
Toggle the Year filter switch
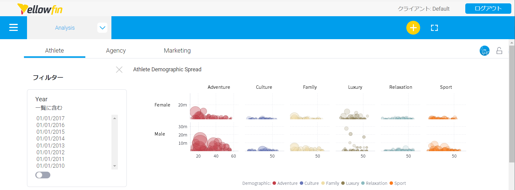click(43, 175)
